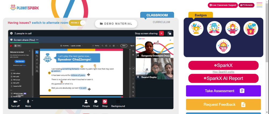Click Live Classroom Support button
Screen dimensions: 269x114
point(223,5)
